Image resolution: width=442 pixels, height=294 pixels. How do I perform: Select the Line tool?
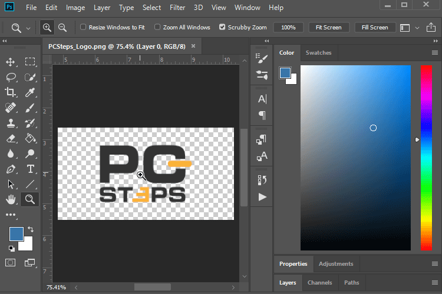30,184
